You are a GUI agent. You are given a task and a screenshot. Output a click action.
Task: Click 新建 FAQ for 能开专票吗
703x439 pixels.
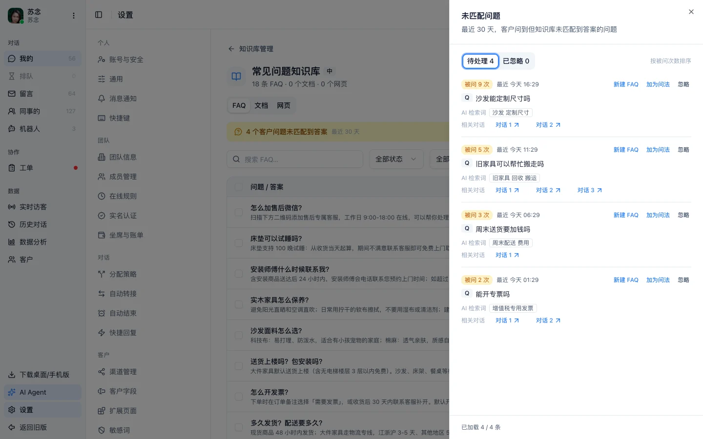coord(626,280)
